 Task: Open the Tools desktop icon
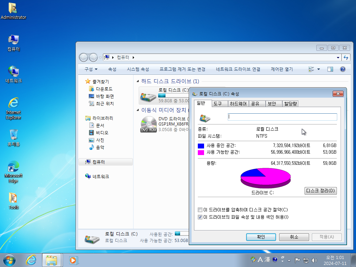pyautogui.click(x=14, y=201)
